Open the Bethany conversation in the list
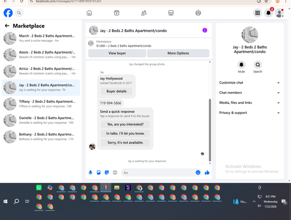 (x=41, y=137)
